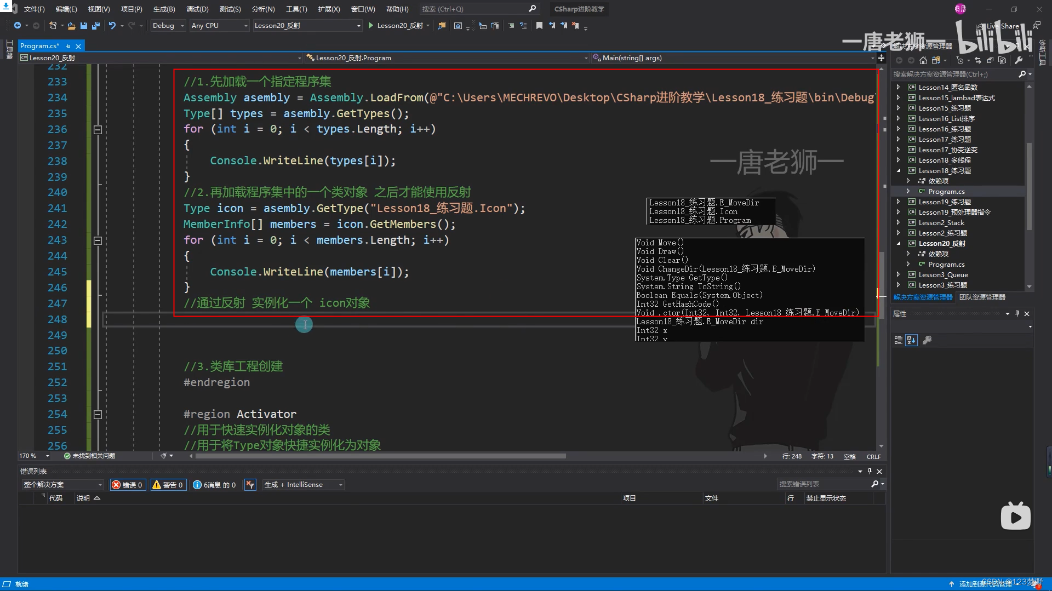Viewport: 1052px width, 591px height.
Task: Toggle the Warnings 0 filter button
Action: click(x=168, y=485)
